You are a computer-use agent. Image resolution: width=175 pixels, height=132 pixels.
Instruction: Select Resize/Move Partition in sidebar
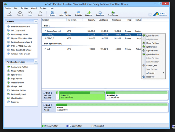pos(18,67)
